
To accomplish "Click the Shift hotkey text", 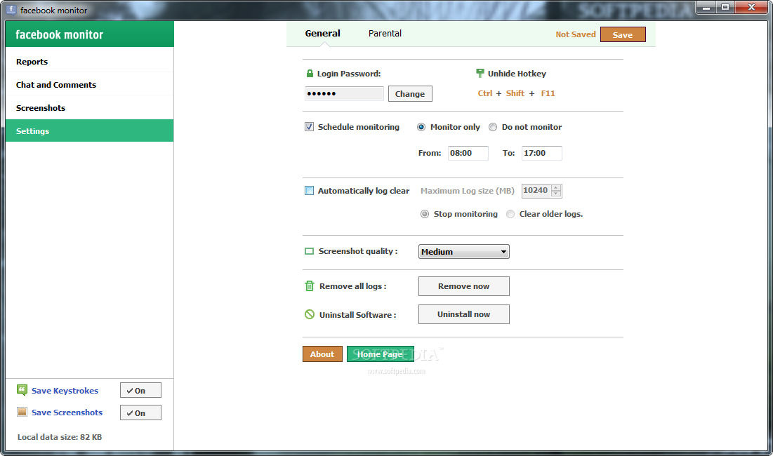I will [x=515, y=93].
